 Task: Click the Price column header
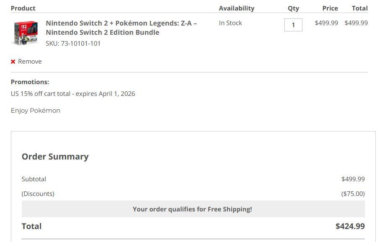pos(330,8)
